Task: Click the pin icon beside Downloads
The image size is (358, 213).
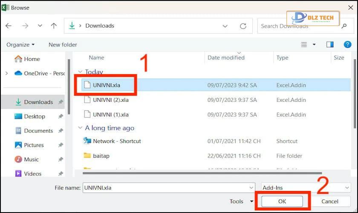Action: 61,102
